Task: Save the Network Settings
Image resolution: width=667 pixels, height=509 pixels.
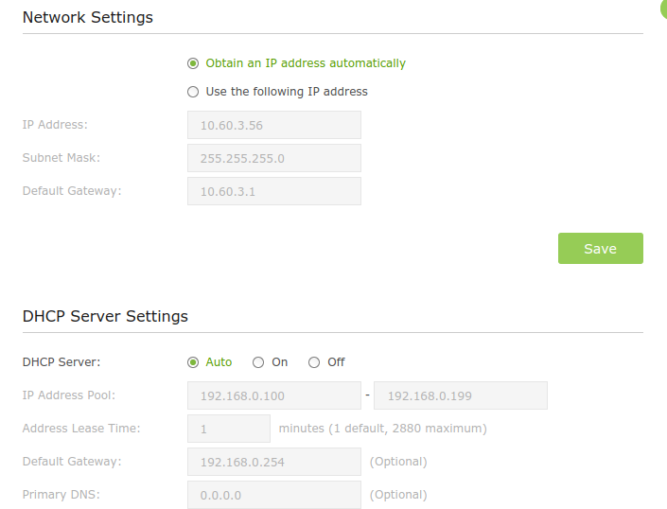Action: point(600,248)
